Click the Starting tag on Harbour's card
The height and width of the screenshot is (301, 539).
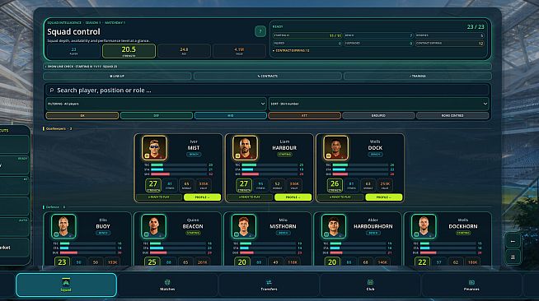284,155
